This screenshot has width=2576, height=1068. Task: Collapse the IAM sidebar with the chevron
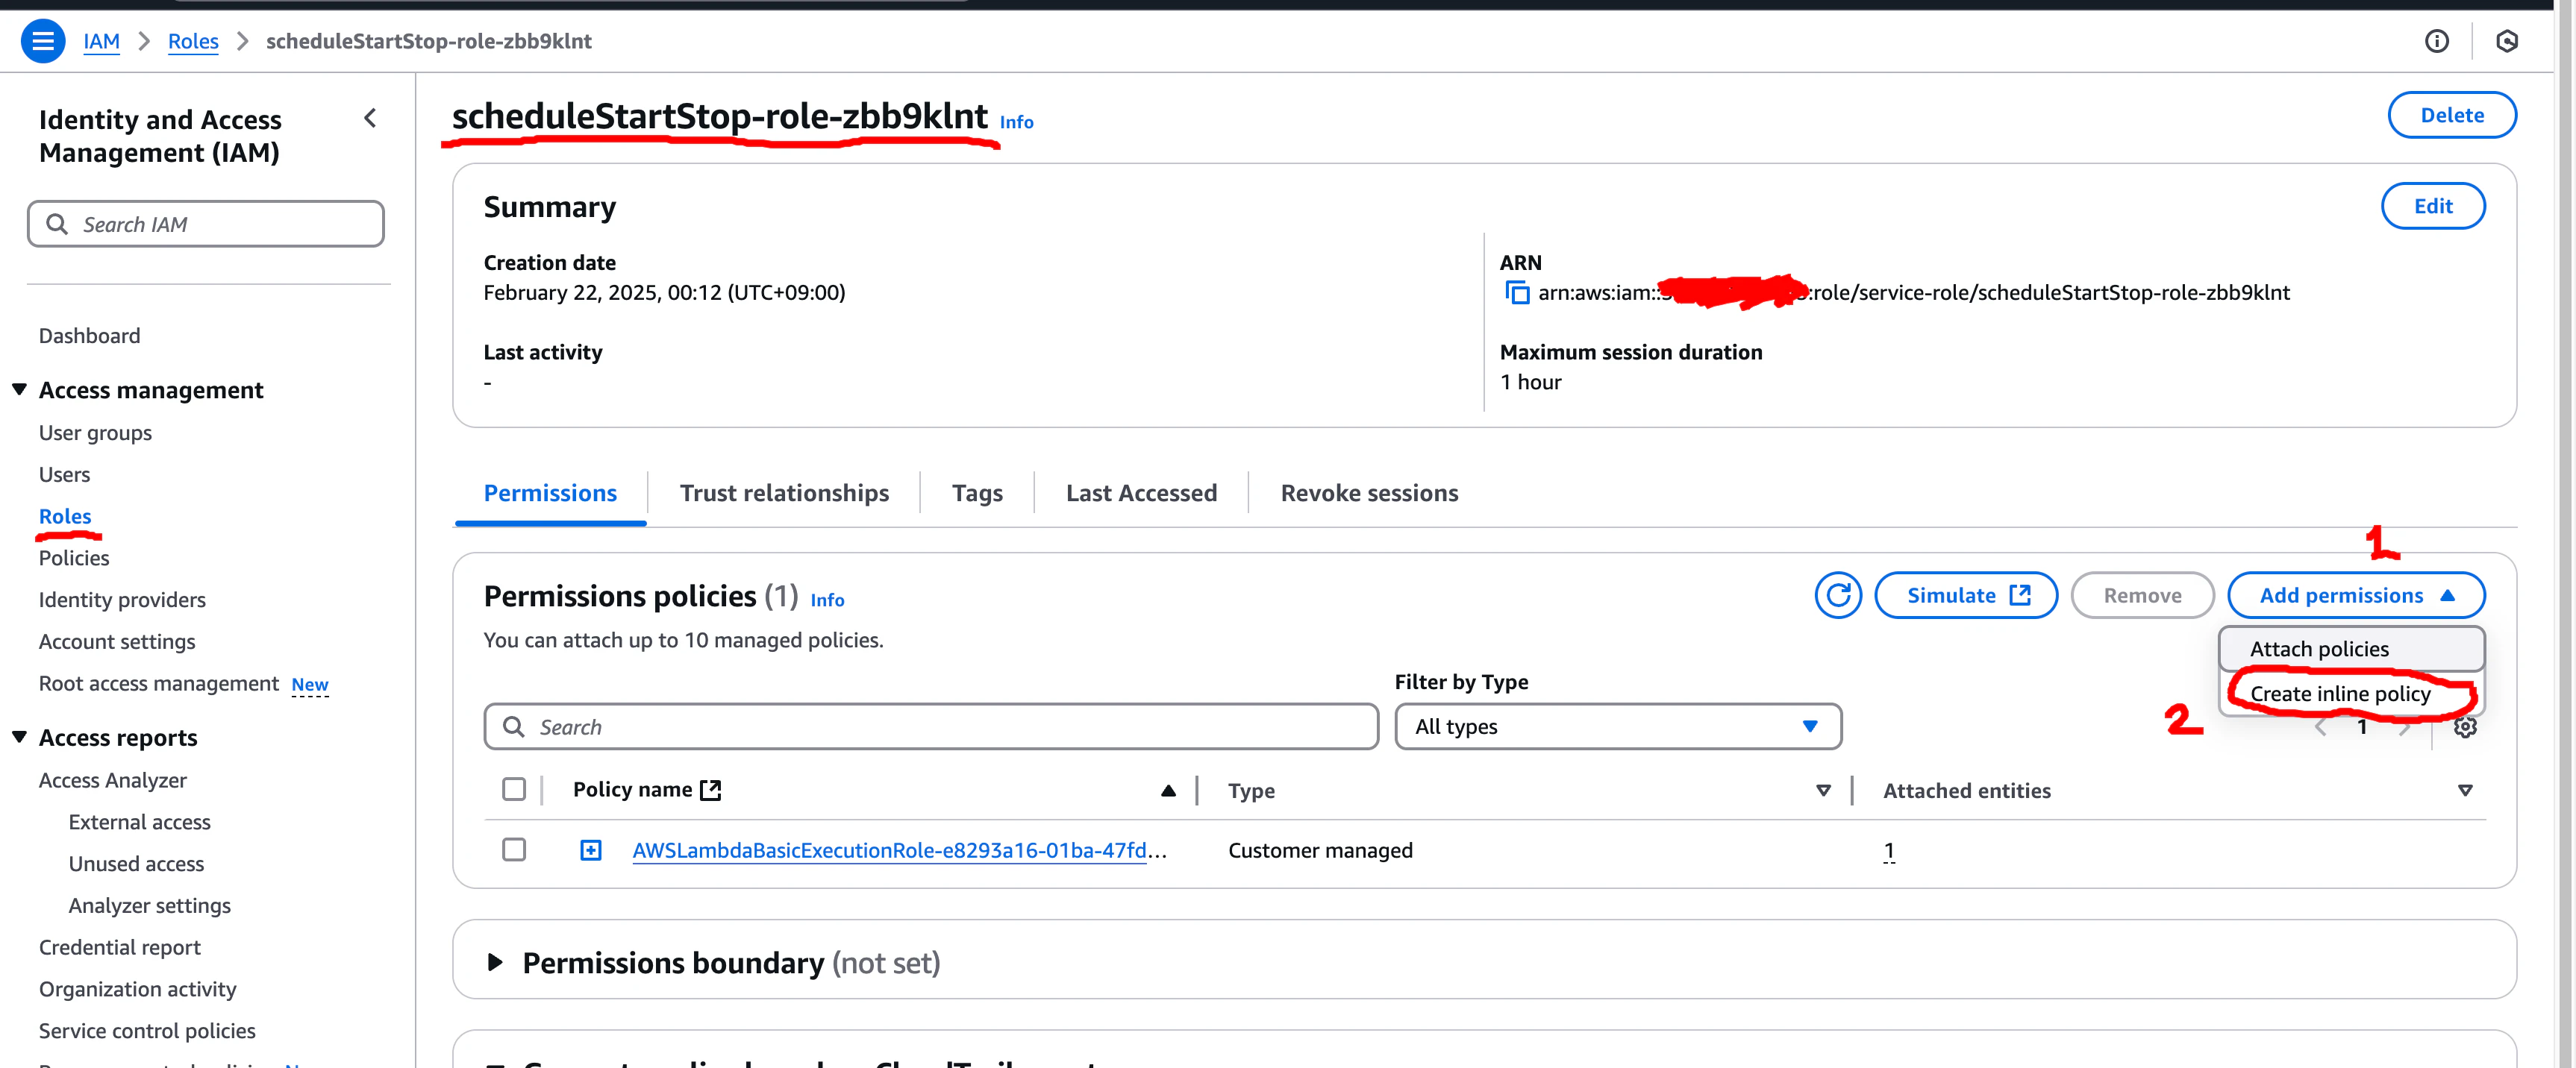370,118
